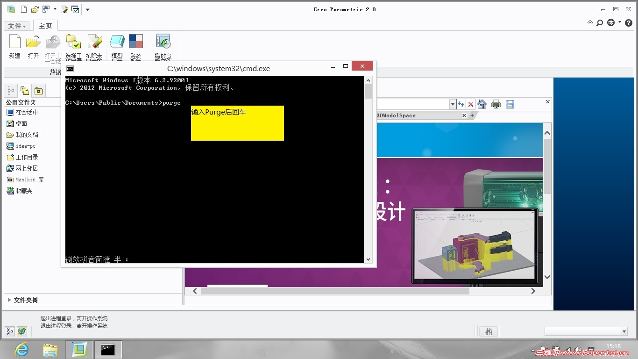Image resolution: width=638 pixels, height=359 pixels.
Task: Open the customize quick access toolbar arrow
Action: pyautogui.click(x=87, y=9)
